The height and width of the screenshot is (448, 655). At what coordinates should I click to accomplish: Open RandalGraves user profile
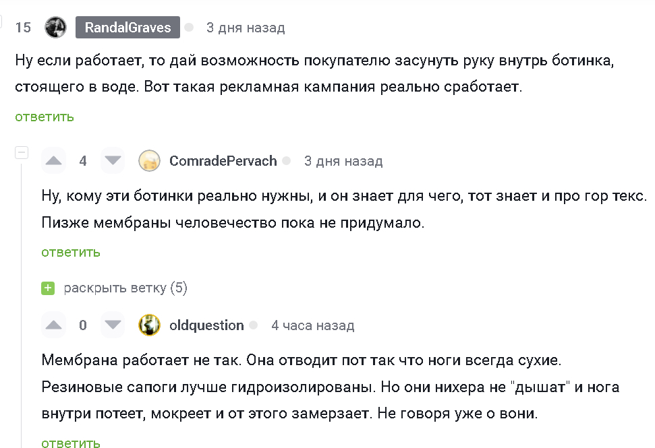point(128,28)
